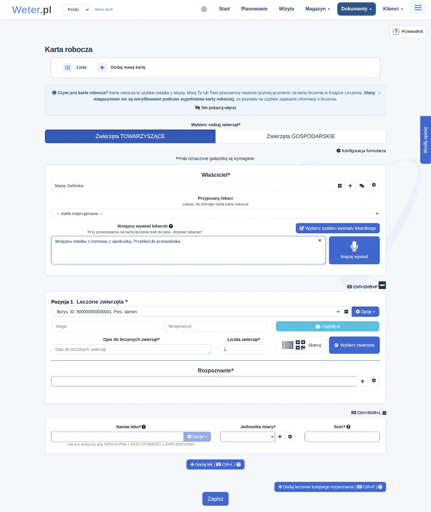Collapse the drug section via Ctrl+Shift+L minus
This screenshot has width=431, height=512.
point(384,413)
